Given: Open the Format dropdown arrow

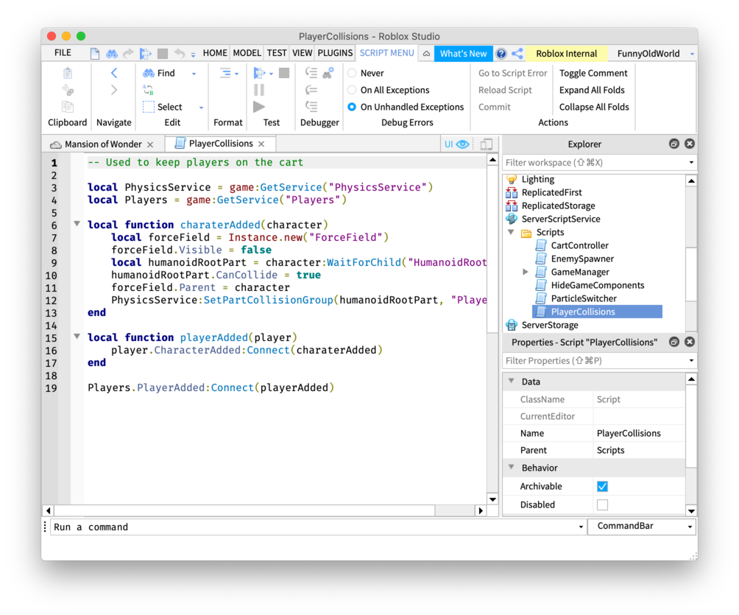Looking at the screenshot, I should click(236, 74).
